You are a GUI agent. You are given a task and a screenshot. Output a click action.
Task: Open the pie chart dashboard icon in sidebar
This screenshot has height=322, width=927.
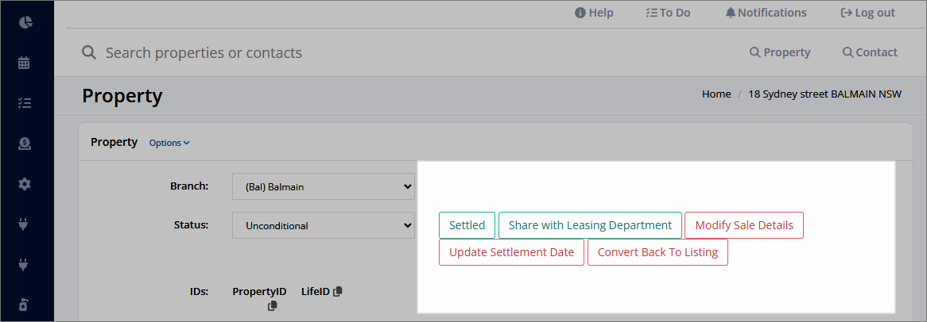25,23
